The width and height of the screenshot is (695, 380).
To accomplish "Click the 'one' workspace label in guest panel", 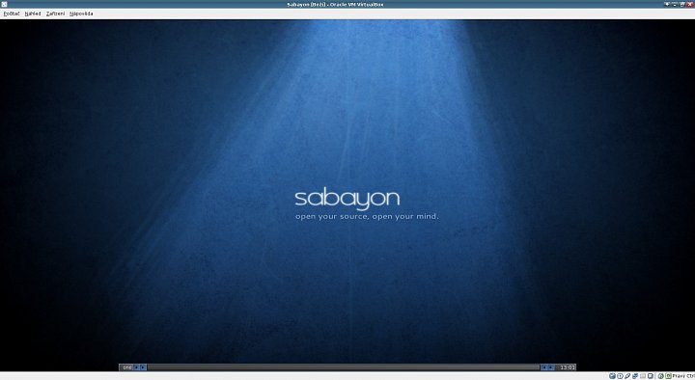I will 127,367.
